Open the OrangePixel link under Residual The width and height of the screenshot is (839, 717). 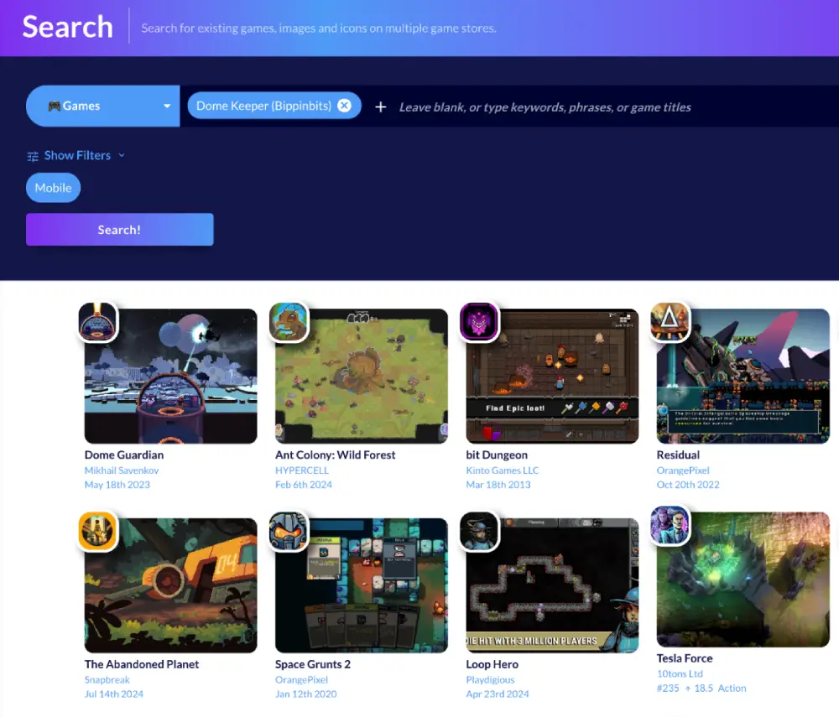click(x=683, y=470)
